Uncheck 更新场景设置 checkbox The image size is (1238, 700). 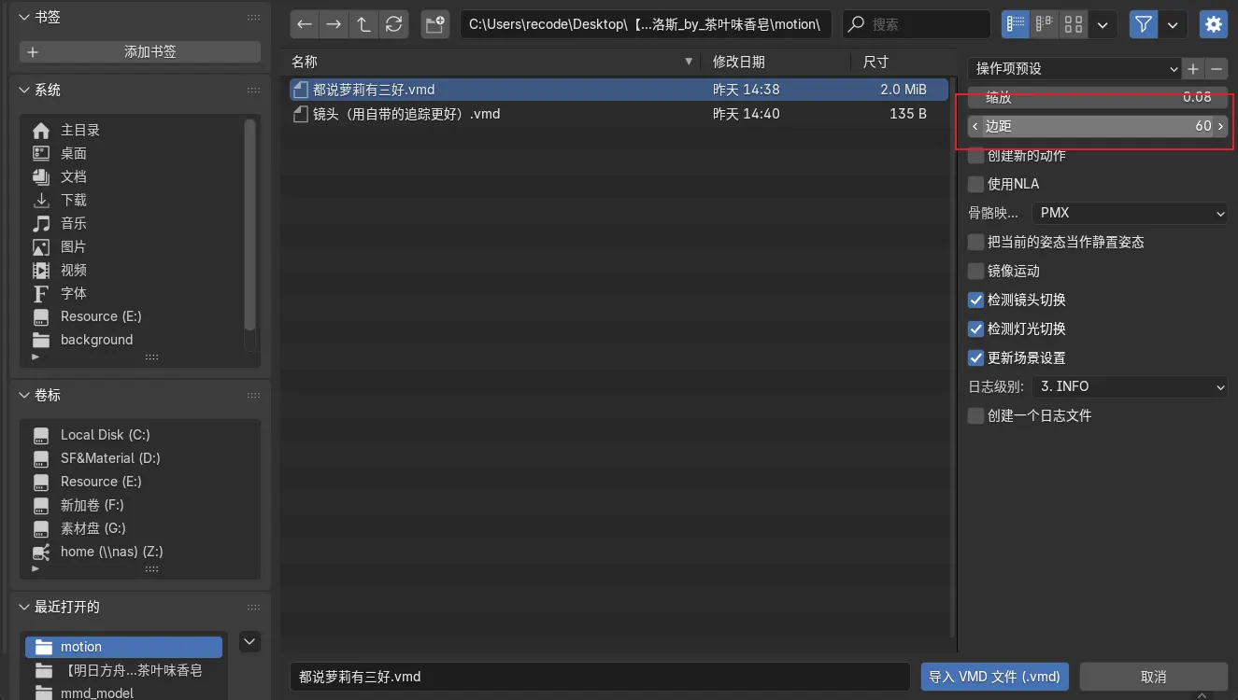tap(976, 357)
